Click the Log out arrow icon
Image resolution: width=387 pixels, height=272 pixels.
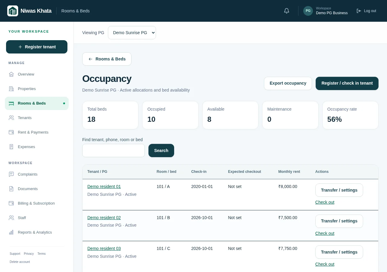[359, 11]
